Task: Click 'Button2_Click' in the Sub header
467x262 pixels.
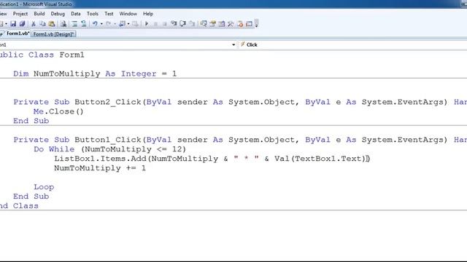Action: [x=107, y=102]
